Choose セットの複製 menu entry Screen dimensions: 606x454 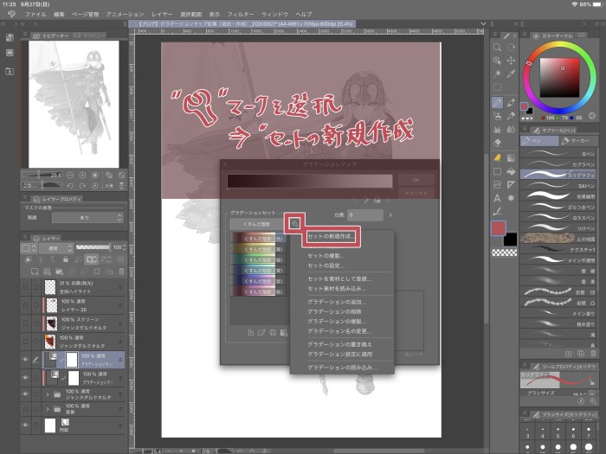[x=326, y=256]
